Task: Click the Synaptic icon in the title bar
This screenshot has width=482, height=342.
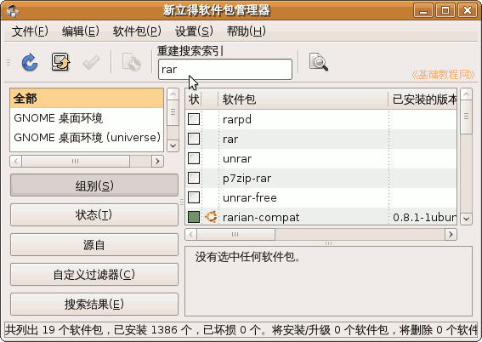Action: 12,11
